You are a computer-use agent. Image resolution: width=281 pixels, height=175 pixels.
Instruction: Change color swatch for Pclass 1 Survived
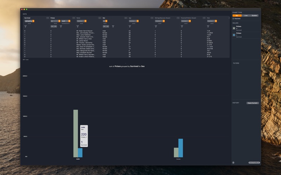pyautogui.click(x=234, y=35)
